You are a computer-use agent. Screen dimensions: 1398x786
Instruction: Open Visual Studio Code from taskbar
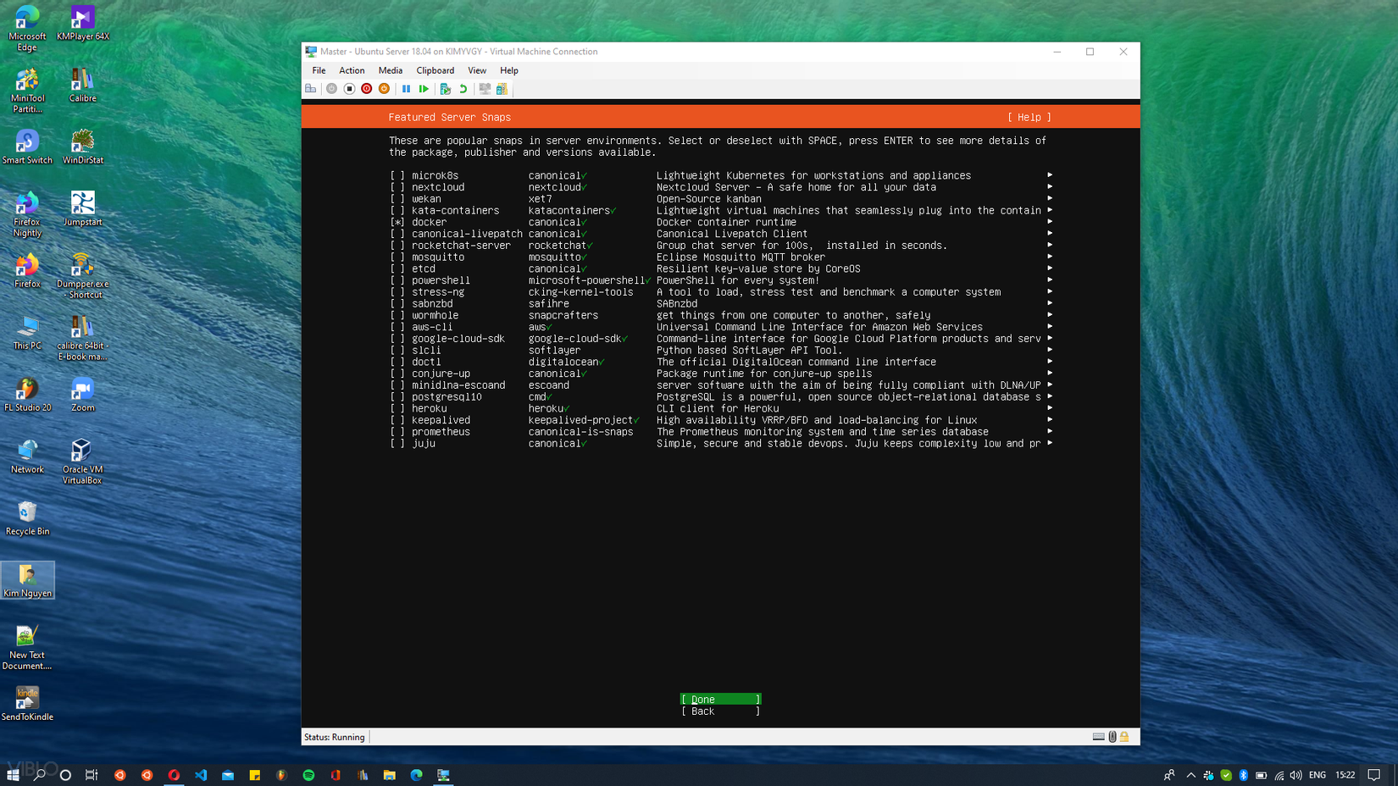point(201,775)
